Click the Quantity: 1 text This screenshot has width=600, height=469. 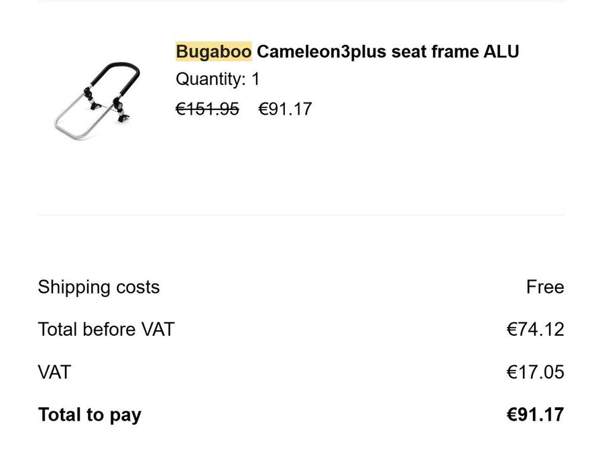pos(217,79)
